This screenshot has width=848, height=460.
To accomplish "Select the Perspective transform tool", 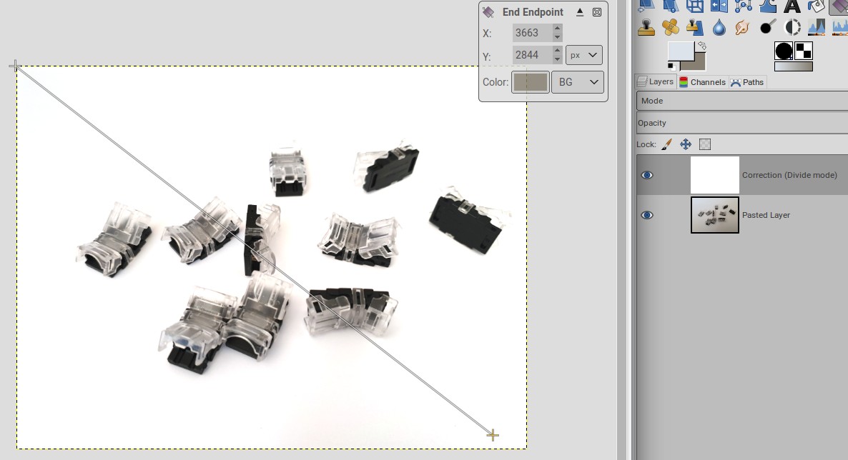I will click(x=646, y=6).
